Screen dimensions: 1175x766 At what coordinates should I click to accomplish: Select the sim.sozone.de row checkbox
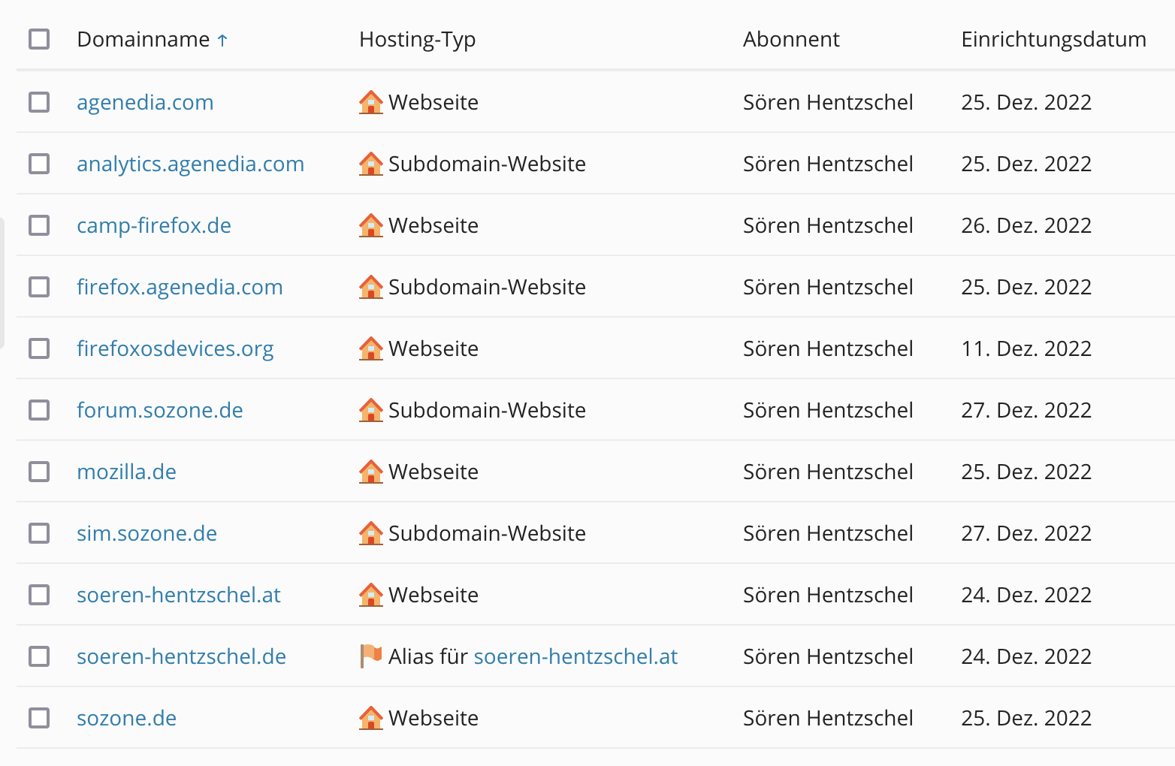[39, 533]
